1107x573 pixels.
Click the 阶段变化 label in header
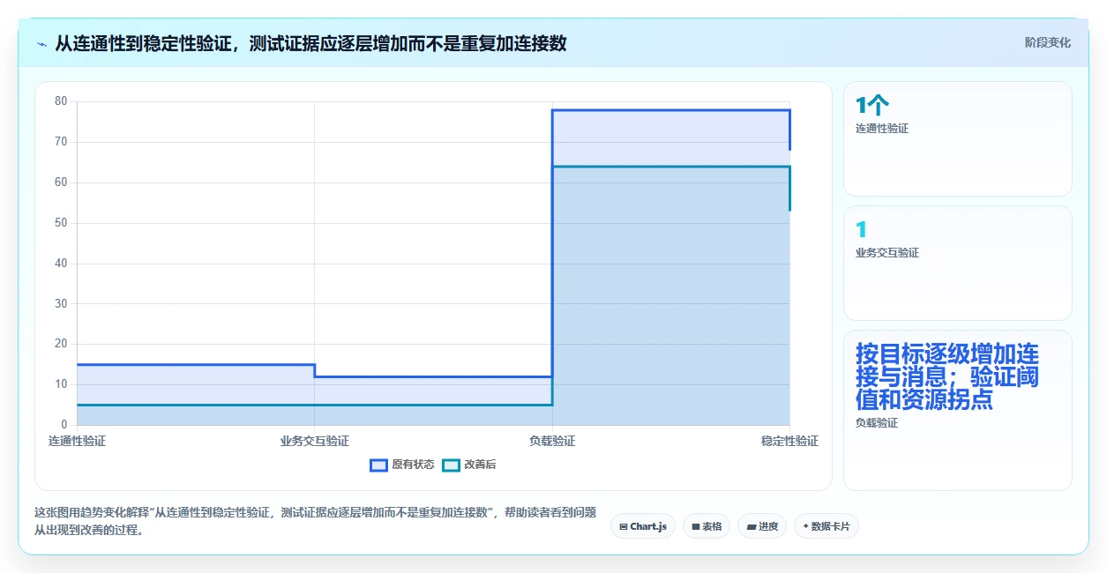click(x=1047, y=42)
